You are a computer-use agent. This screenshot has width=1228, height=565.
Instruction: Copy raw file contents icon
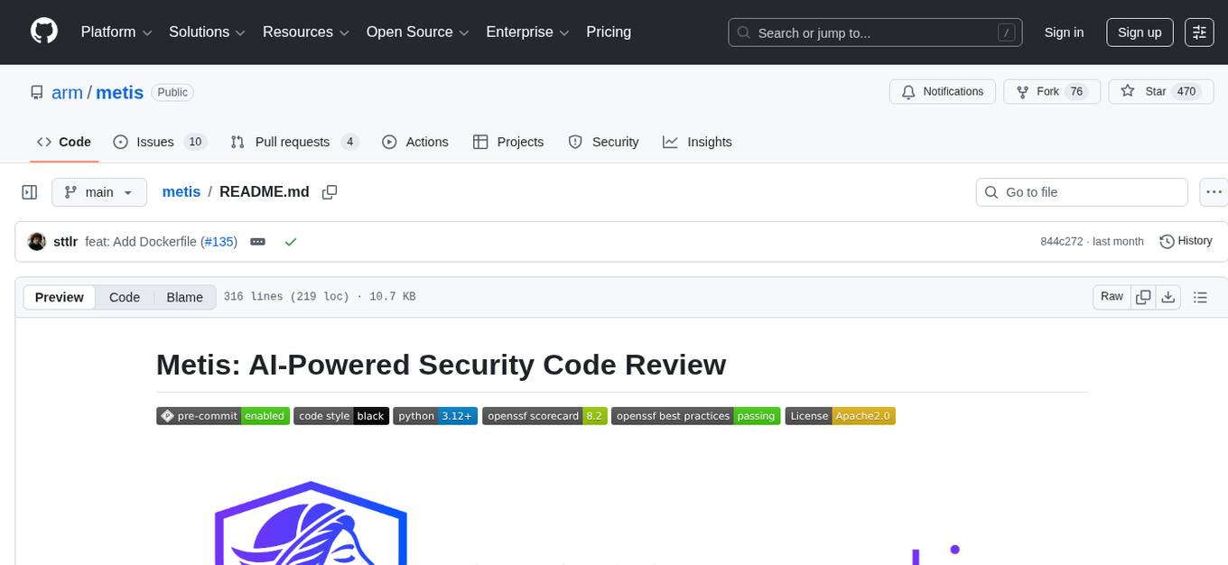point(1143,297)
